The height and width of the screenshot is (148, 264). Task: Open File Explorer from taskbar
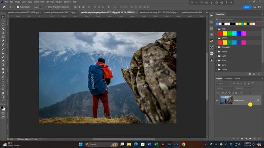tap(129, 144)
